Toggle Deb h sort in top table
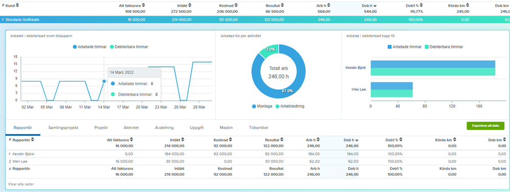This screenshot has width=510, height=192. pyautogui.click(x=370, y=5)
